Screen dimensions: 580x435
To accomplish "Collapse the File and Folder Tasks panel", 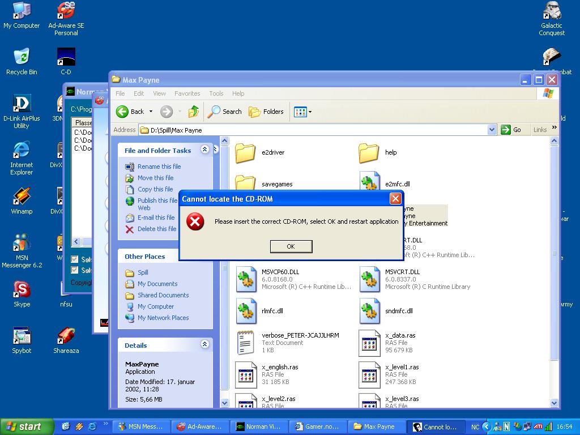I will 204,150.
